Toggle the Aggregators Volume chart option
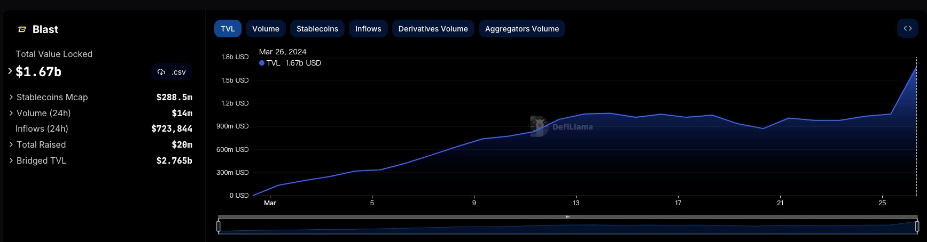Viewport: 927px width, 242px height. pos(522,29)
